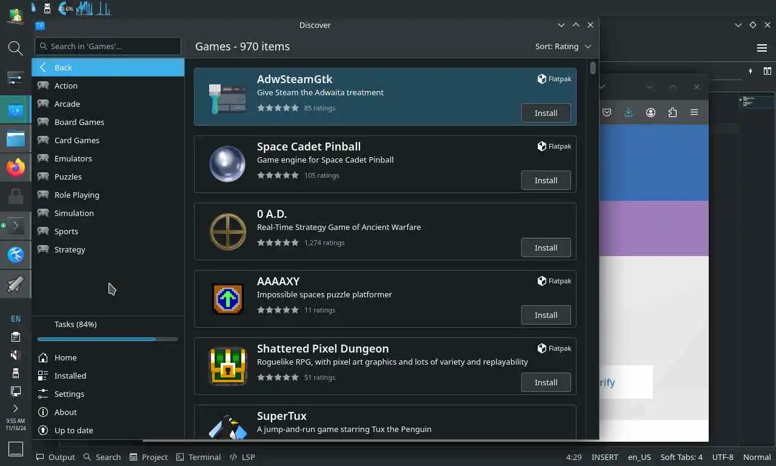Open the About page in Discover
Screen dimensions: 776x466
coord(108,412)
